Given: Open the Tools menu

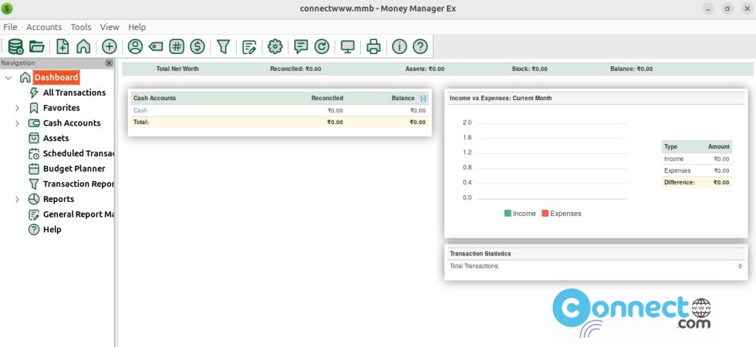Looking at the screenshot, I should [x=81, y=27].
